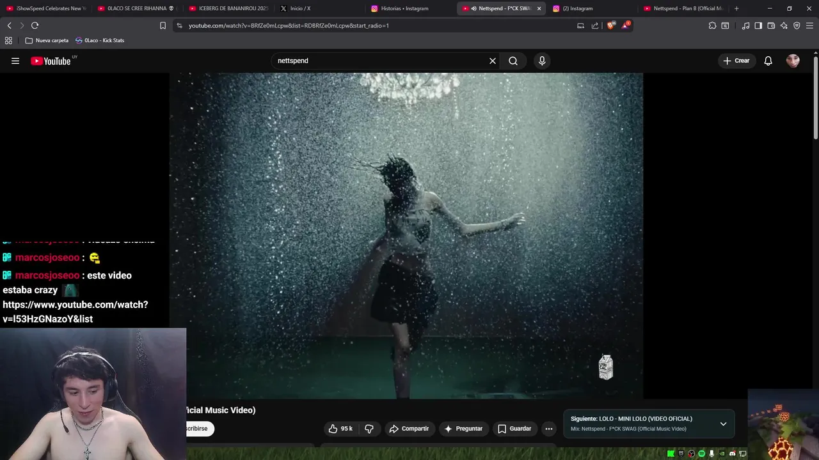Open Brave Rewards triangle icon
The width and height of the screenshot is (819, 460).
[626, 26]
